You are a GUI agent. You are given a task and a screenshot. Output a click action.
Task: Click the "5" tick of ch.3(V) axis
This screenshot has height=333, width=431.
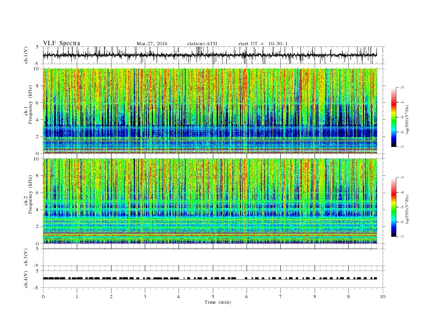point(38,249)
